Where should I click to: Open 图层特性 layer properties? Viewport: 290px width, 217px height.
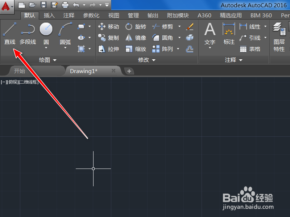pyautogui.click(x=279, y=37)
